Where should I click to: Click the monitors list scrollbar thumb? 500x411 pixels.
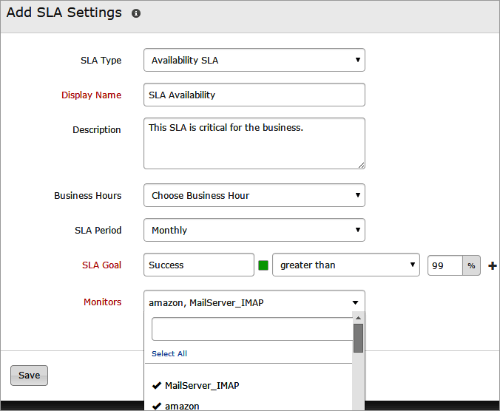coord(358,338)
